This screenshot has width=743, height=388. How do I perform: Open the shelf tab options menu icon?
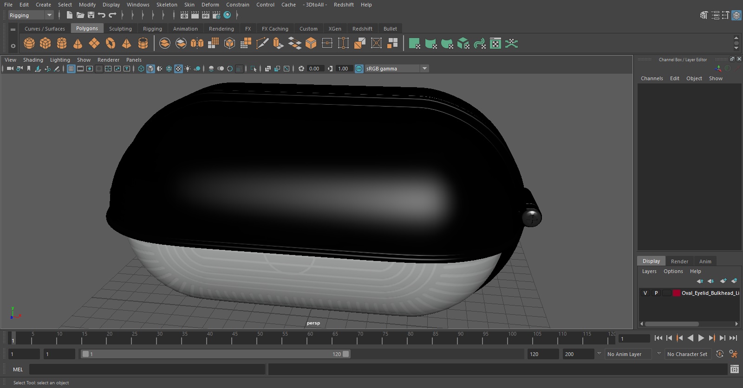(x=13, y=29)
